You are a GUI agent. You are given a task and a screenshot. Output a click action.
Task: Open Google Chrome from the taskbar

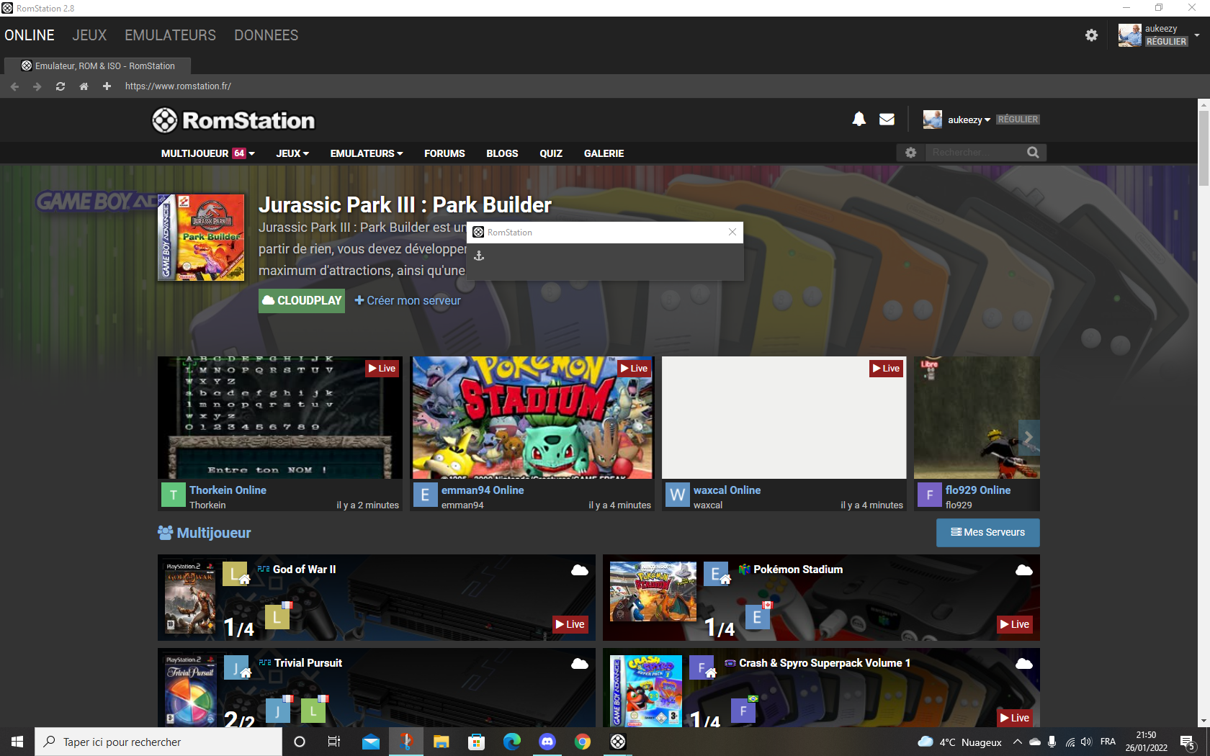click(x=583, y=742)
